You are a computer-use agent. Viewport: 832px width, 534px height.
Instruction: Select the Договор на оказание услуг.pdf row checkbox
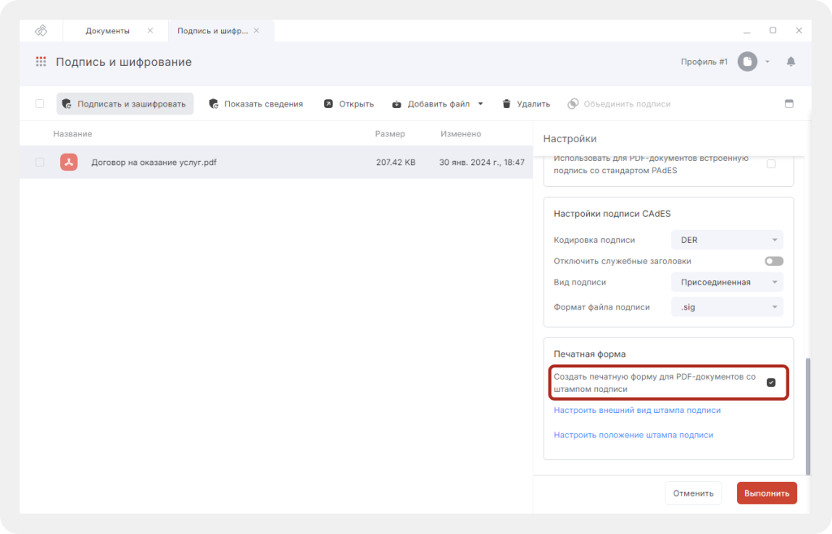(x=40, y=163)
